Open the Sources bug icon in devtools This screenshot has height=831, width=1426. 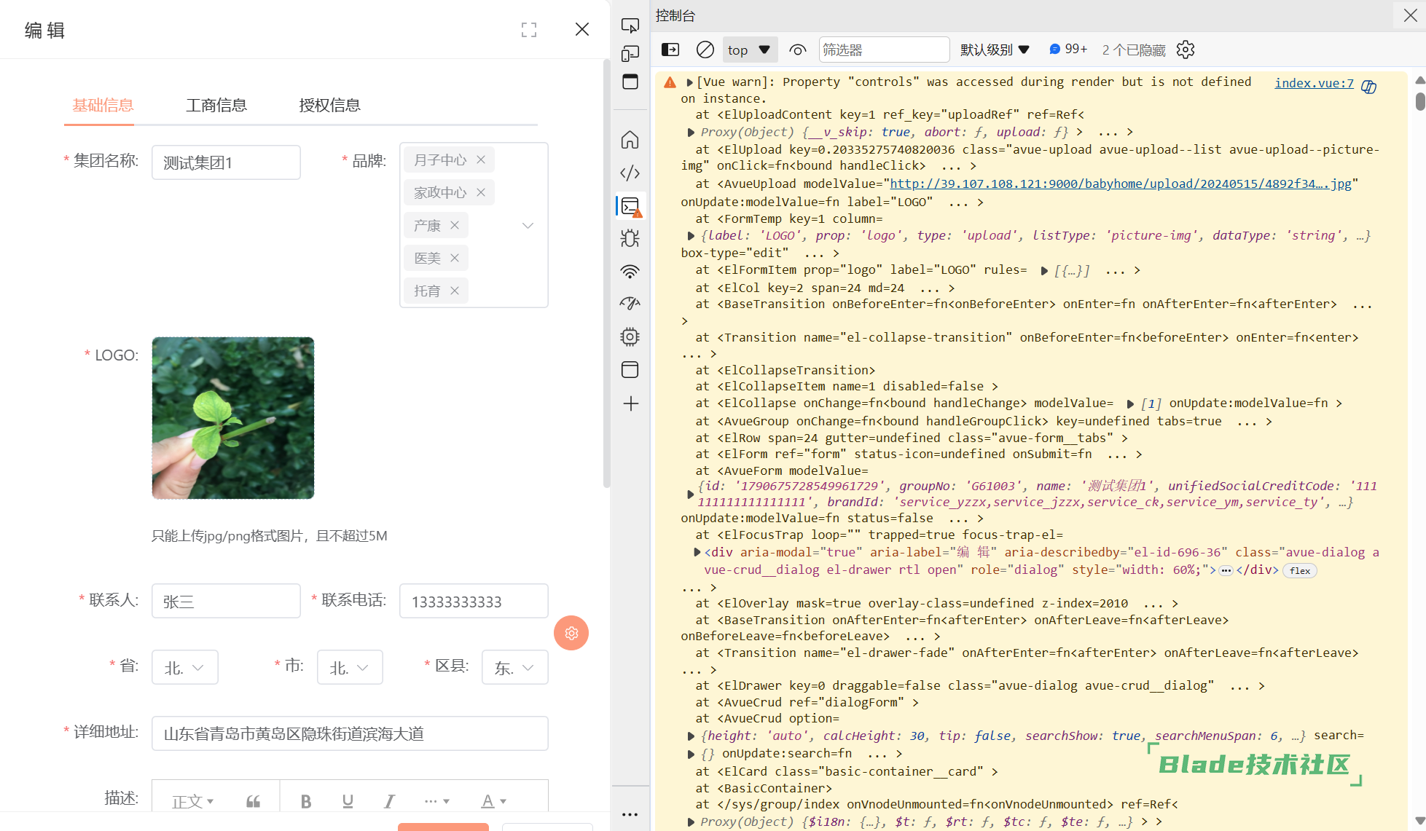click(x=630, y=238)
